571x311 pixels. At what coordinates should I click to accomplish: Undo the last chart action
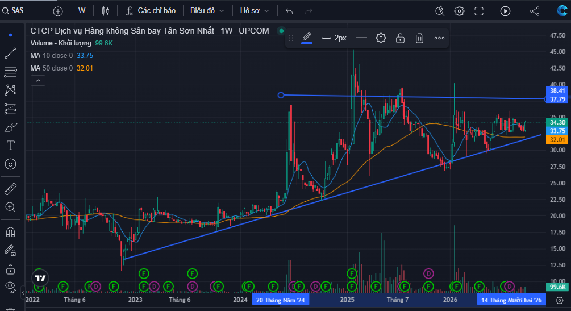click(x=289, y=11)
